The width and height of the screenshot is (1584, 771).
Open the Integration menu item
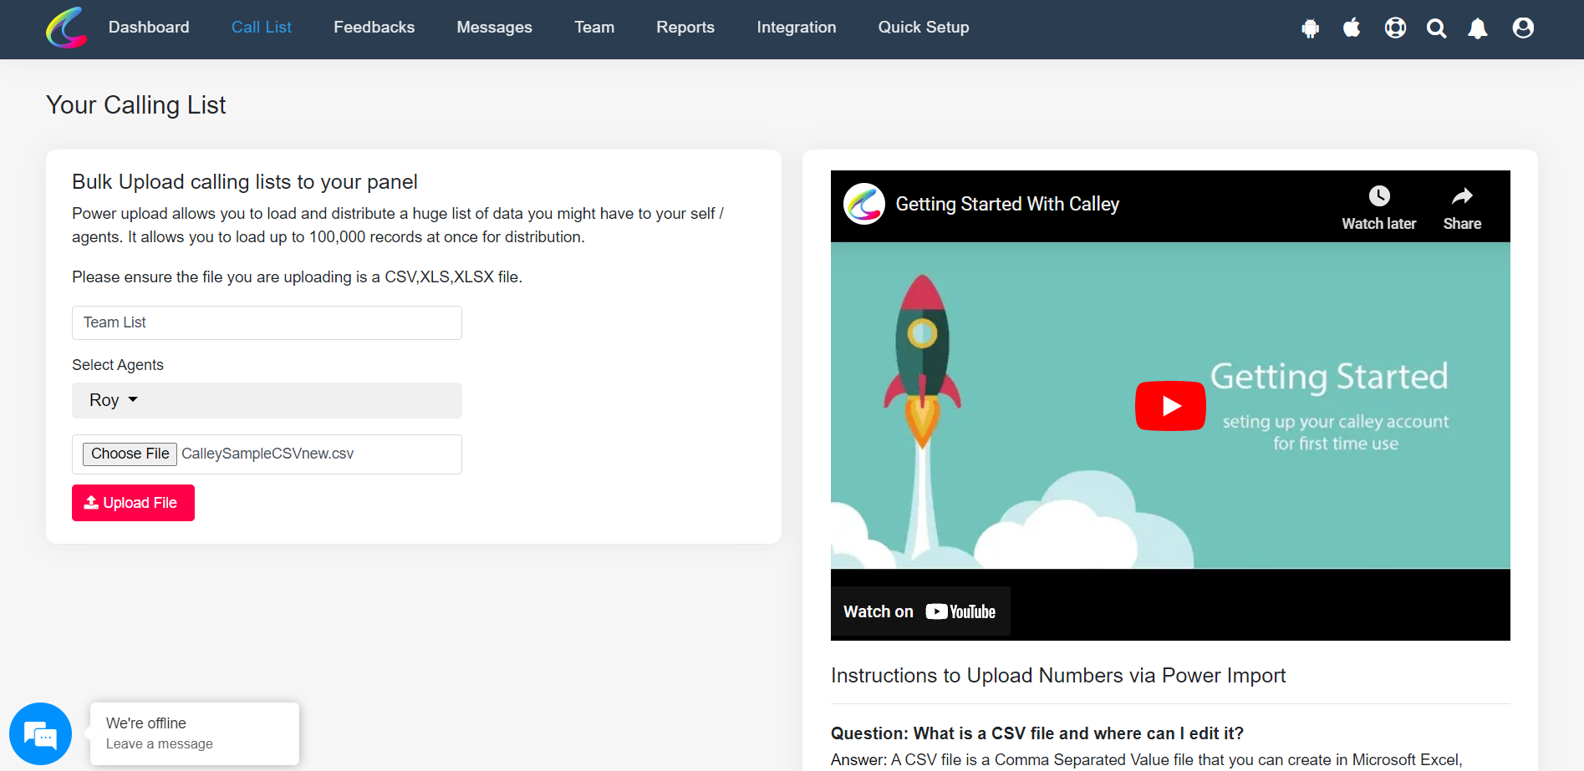797,27
